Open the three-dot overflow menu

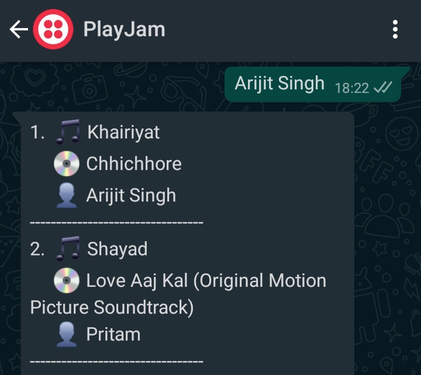click(395, 29)
